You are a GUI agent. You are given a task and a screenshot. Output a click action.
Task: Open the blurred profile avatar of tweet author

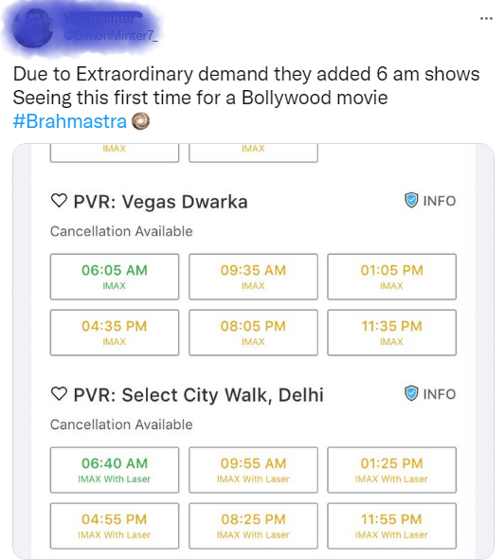tap(33, 27)
